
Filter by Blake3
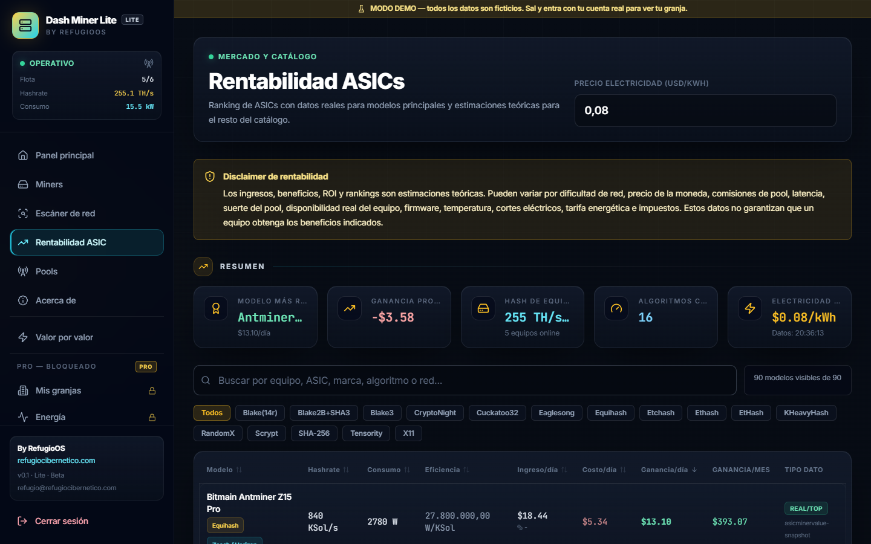point(382,413)
